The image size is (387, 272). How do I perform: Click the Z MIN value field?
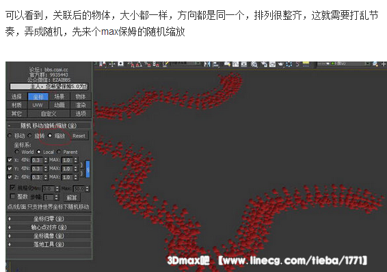[38, 177]
